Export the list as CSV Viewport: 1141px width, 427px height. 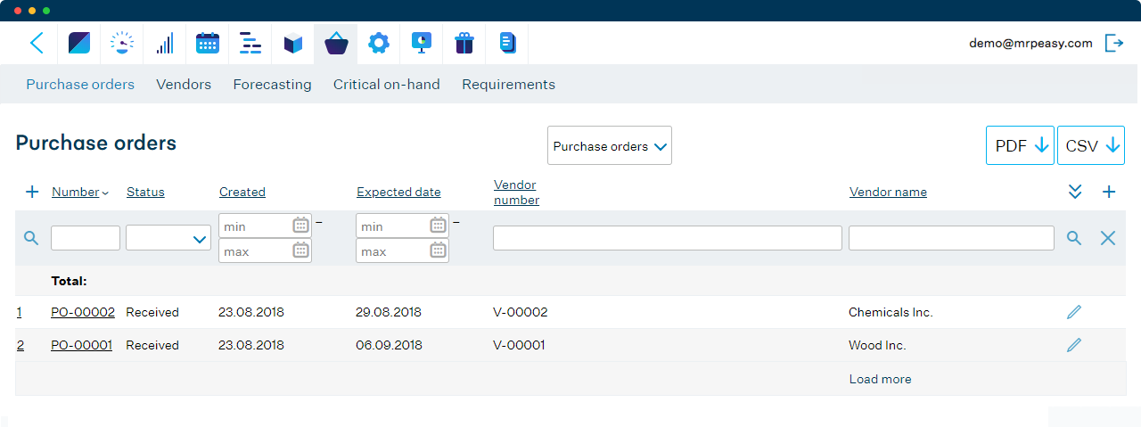(1091, 146)
